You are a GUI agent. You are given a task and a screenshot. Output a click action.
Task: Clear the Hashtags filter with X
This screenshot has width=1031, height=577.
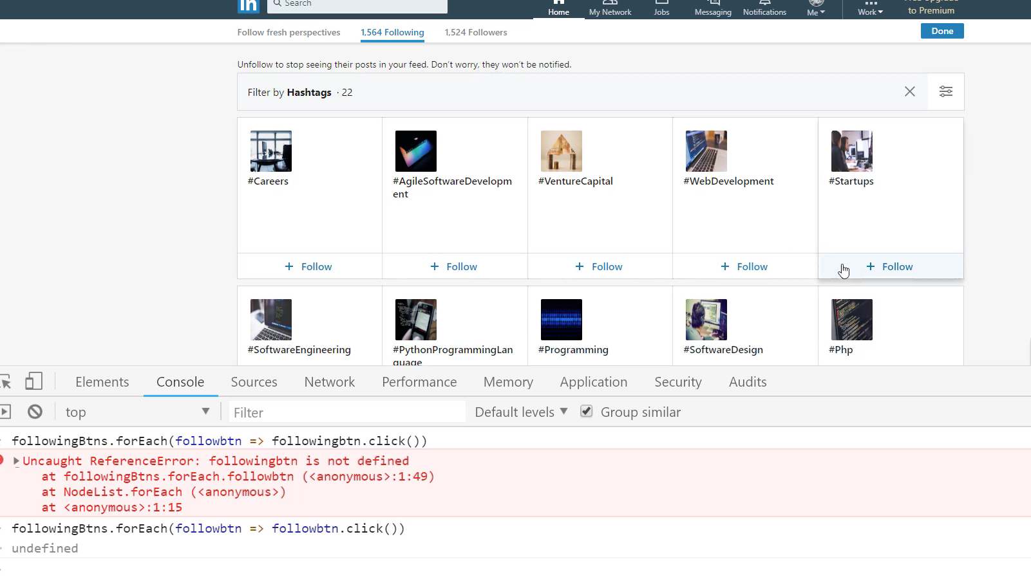pos(909,91)
